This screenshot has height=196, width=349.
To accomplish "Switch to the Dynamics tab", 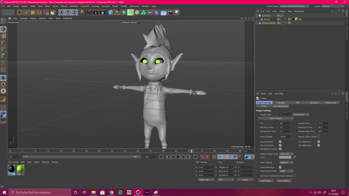I will (314, 102).
